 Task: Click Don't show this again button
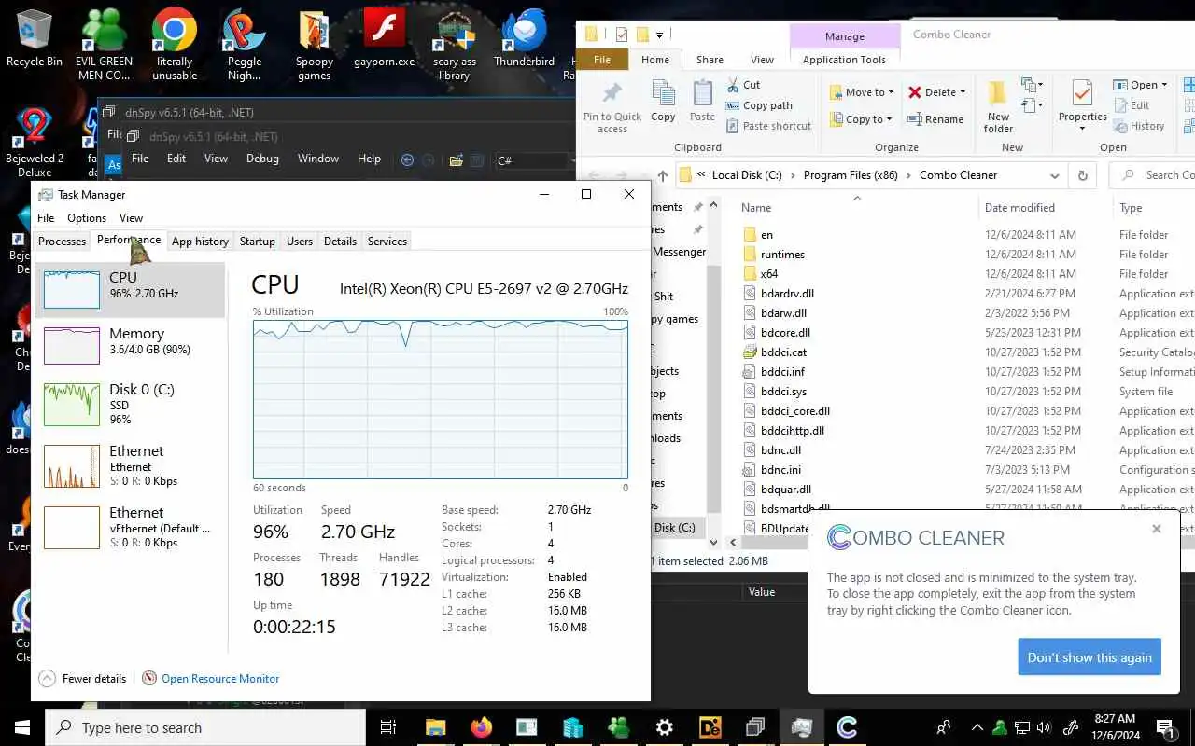coord(1090,657)
